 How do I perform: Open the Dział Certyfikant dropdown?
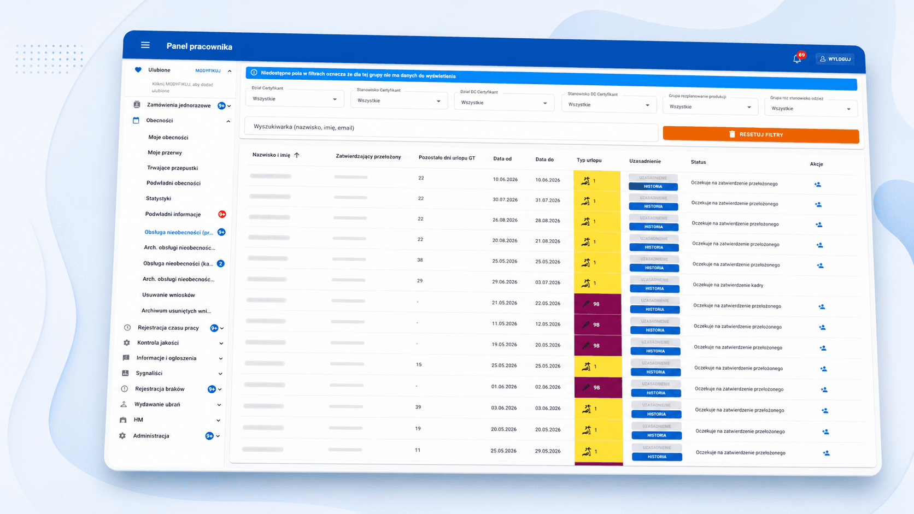tap(295, 99)
